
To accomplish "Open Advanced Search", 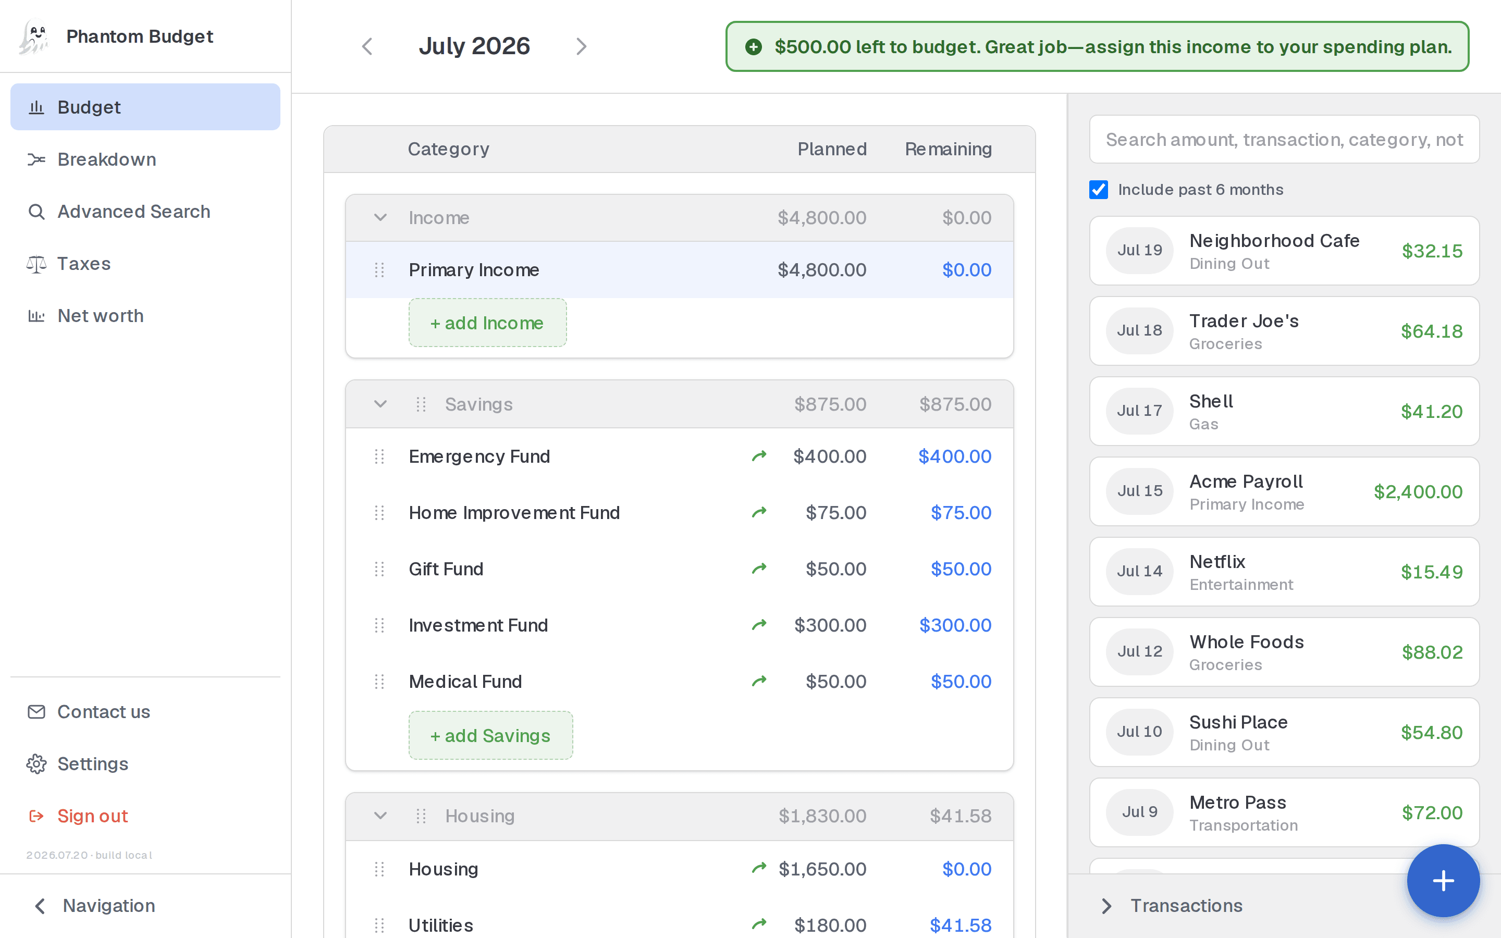I will tap(145, 212).
